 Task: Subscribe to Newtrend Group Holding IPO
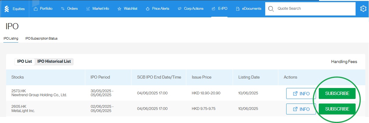pos(337,93)
